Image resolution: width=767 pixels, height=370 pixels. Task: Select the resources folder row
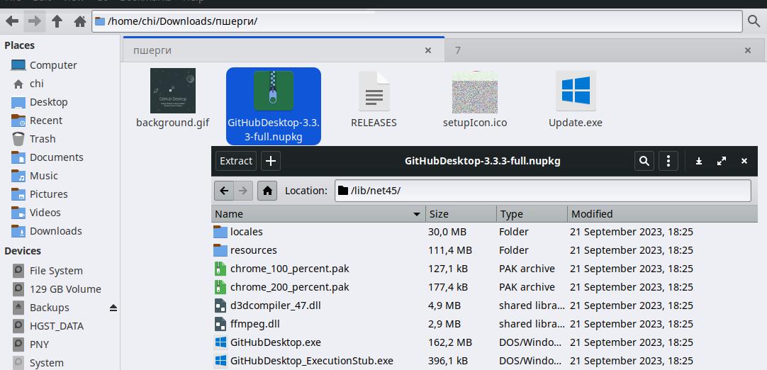click(x=484, y=250)
